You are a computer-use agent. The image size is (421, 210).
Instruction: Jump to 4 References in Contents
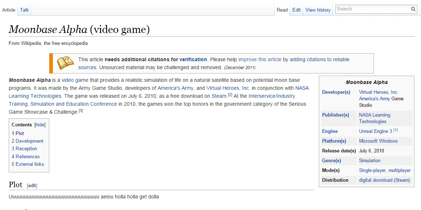pyautogui.click(x=25, y=157)
